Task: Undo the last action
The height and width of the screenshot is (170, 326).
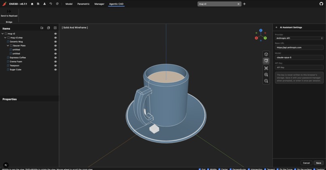Action: pyautogui.click(x=51, y=4)
